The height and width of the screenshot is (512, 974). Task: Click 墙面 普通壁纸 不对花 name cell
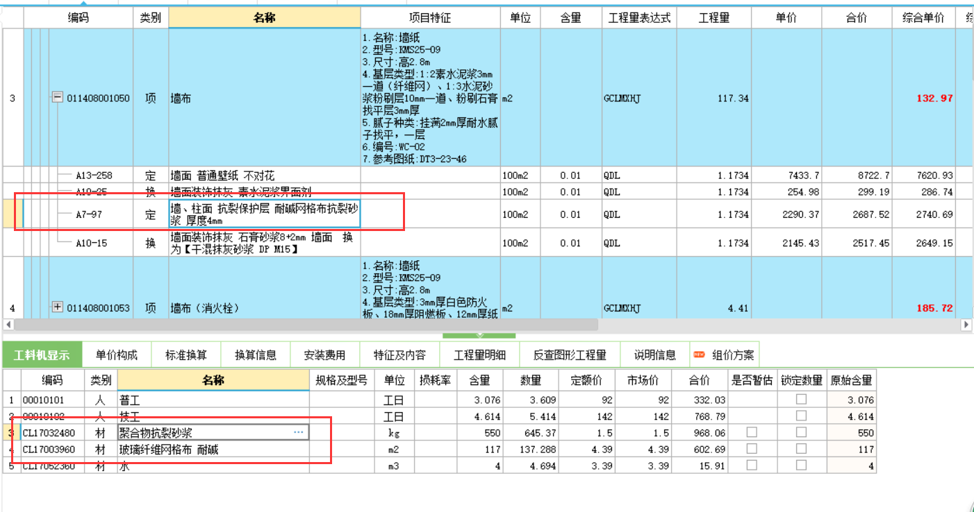coord(265,176)
